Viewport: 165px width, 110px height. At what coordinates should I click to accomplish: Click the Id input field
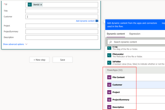[62, 5]
